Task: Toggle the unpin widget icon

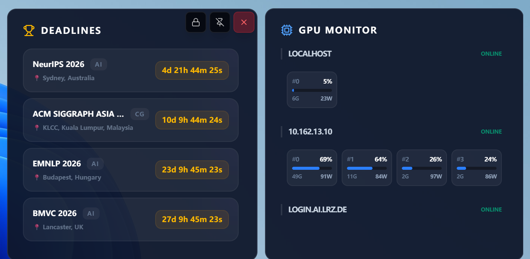Action: [220, 22]
